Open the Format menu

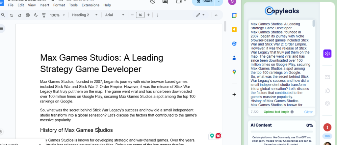tap(59, 5)
